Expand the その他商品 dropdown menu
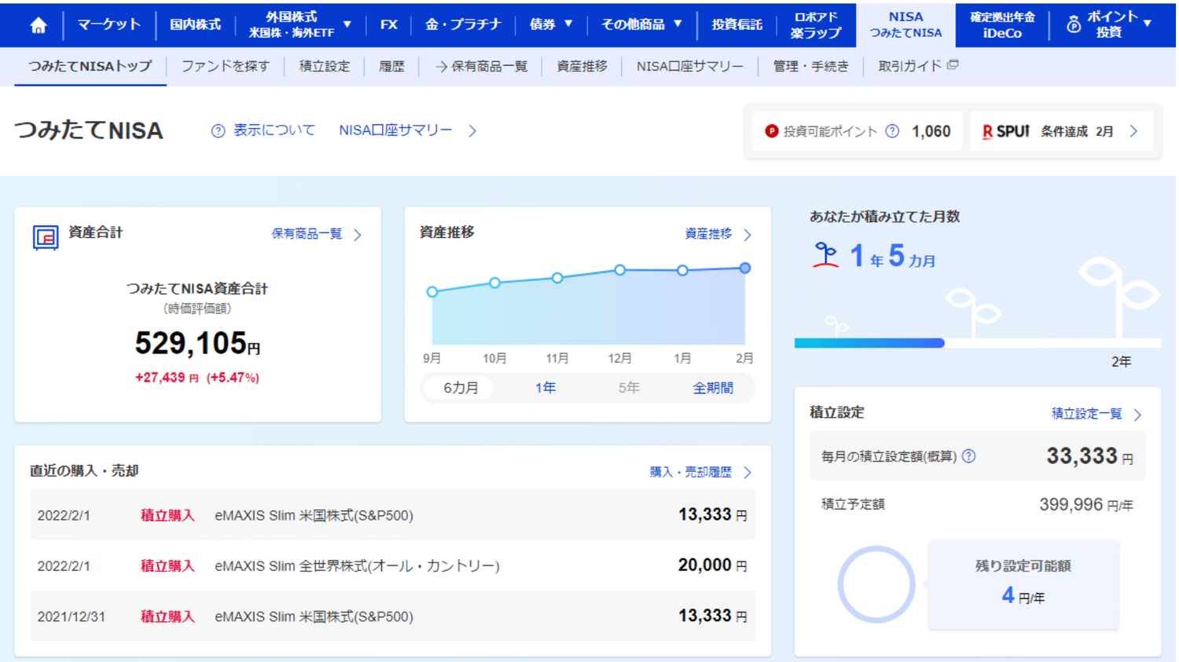 [x=678, y=24]
